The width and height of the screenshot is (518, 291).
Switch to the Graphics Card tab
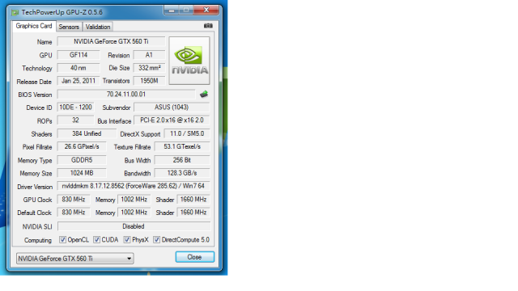(34, 26)
